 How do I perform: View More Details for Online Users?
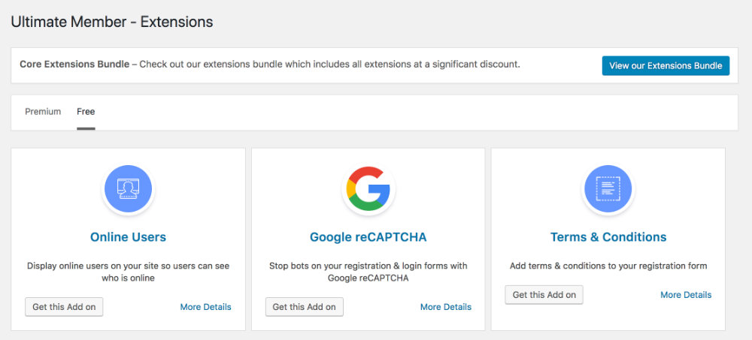click(x=206, y=307)
